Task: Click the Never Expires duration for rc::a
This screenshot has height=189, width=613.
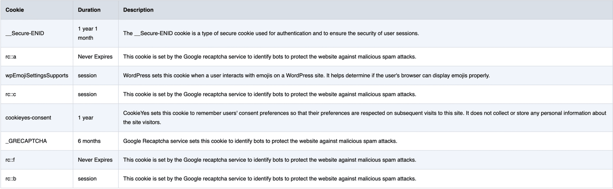Action: (x=95, y=57)
